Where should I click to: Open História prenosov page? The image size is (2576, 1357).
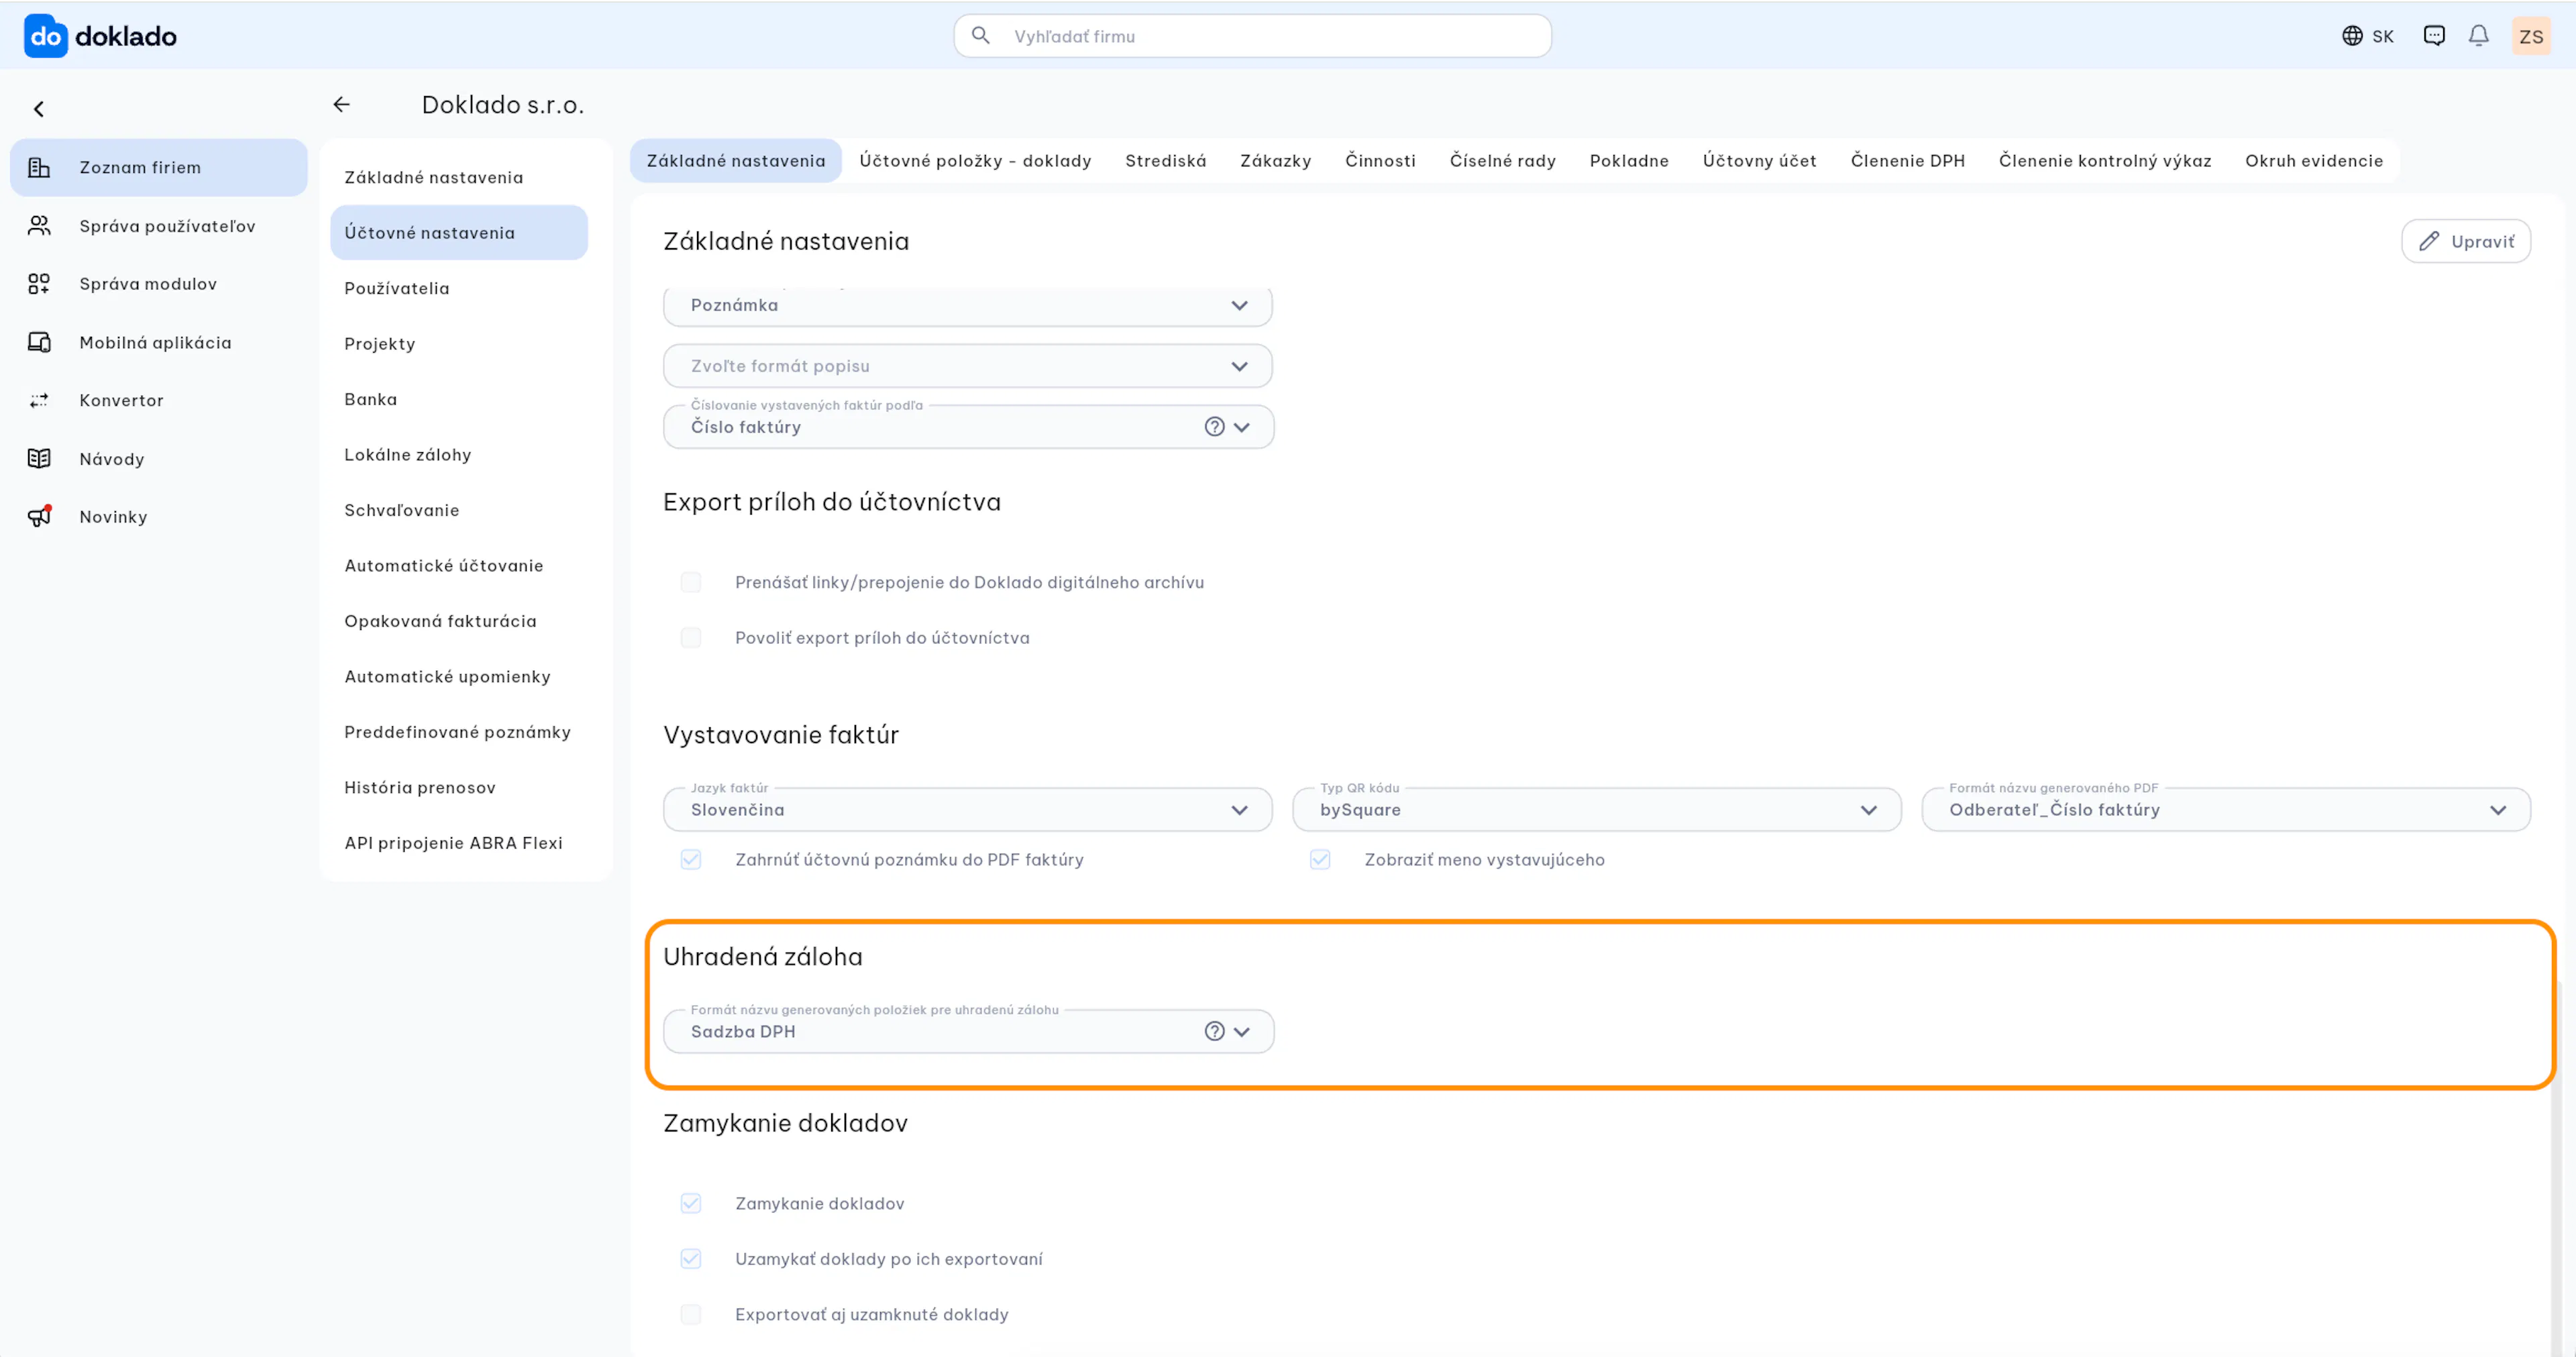[x=459, y=788]
